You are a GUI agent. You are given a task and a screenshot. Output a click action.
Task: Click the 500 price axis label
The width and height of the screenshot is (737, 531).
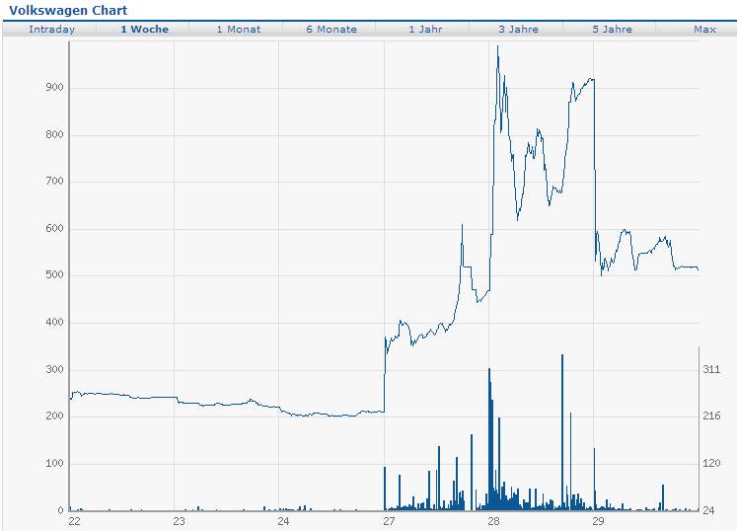[54, 274]
